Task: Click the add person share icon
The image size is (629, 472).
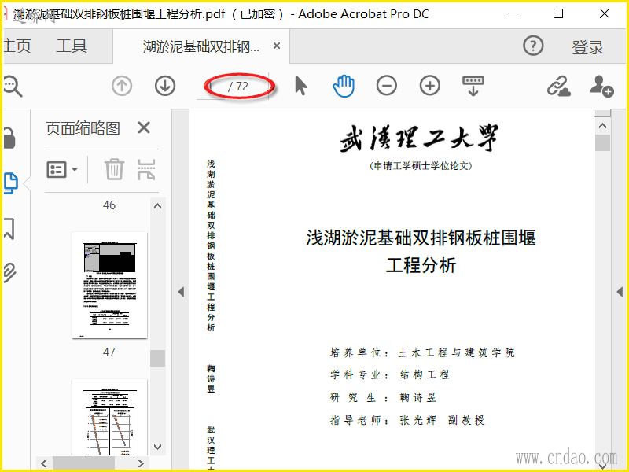Action: coord(601,86)
